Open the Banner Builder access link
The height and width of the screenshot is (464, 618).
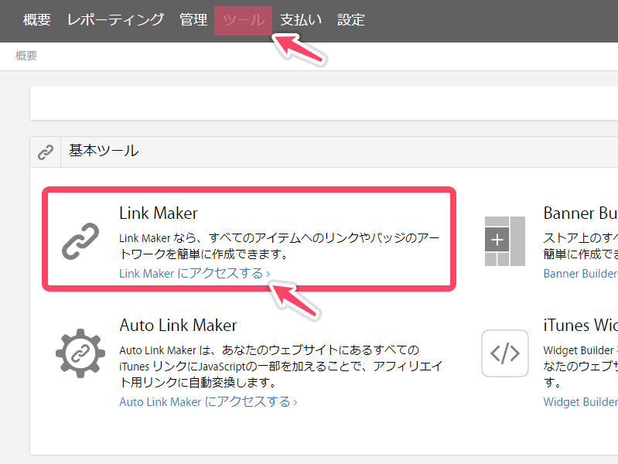[580, 273]
